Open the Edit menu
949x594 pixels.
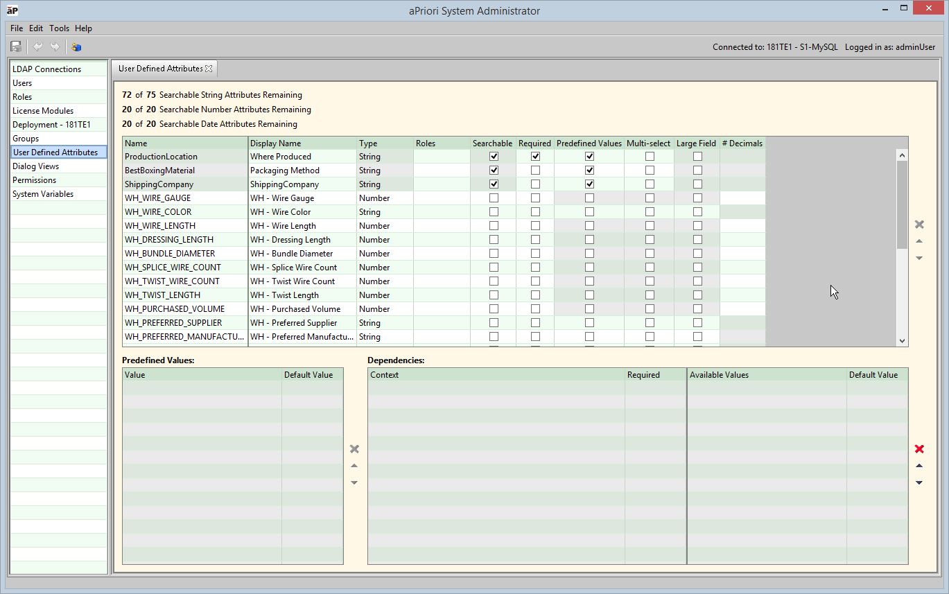pos(36,28)
